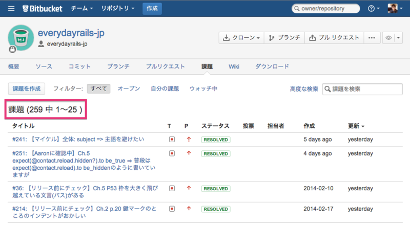Click the RESOLVED badge for issue #251
410x226 pixels.
pyautogui.click(x=216, y=154)
